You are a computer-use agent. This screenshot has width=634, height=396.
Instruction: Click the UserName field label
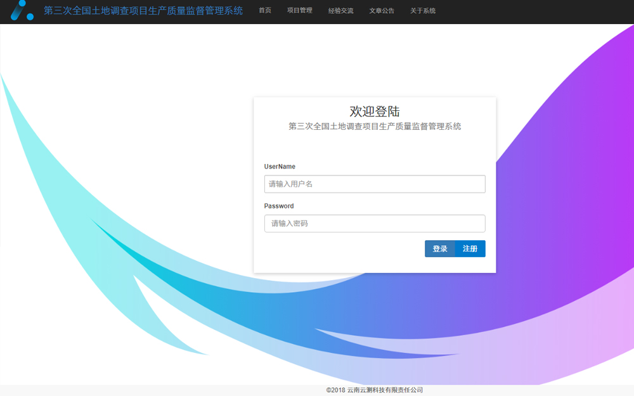[x=280, y=167]
